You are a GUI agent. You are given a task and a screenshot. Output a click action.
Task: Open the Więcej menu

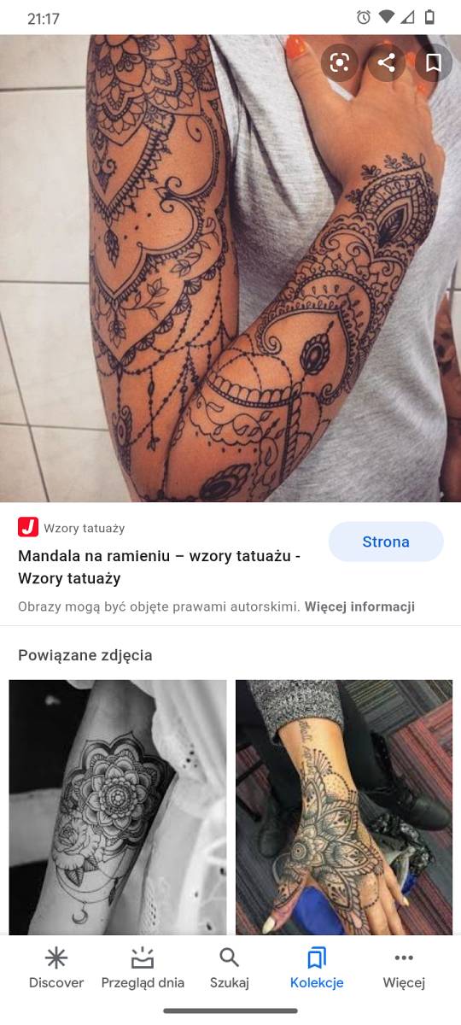[404, 969]
